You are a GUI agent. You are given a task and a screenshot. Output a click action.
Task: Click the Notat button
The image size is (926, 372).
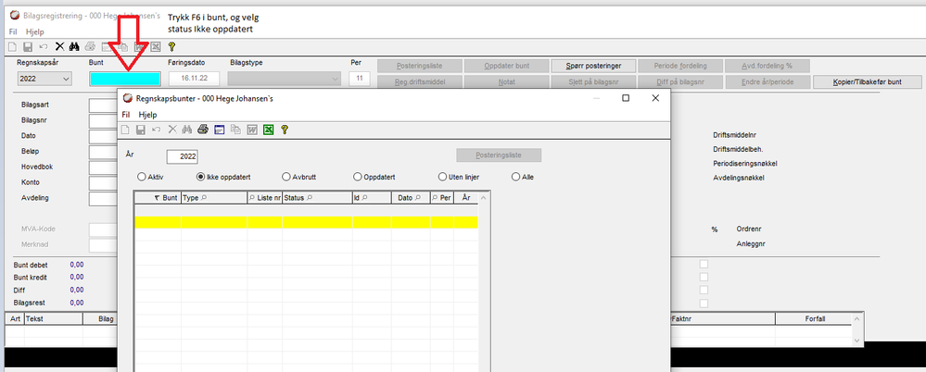click(x=506, y=82)
